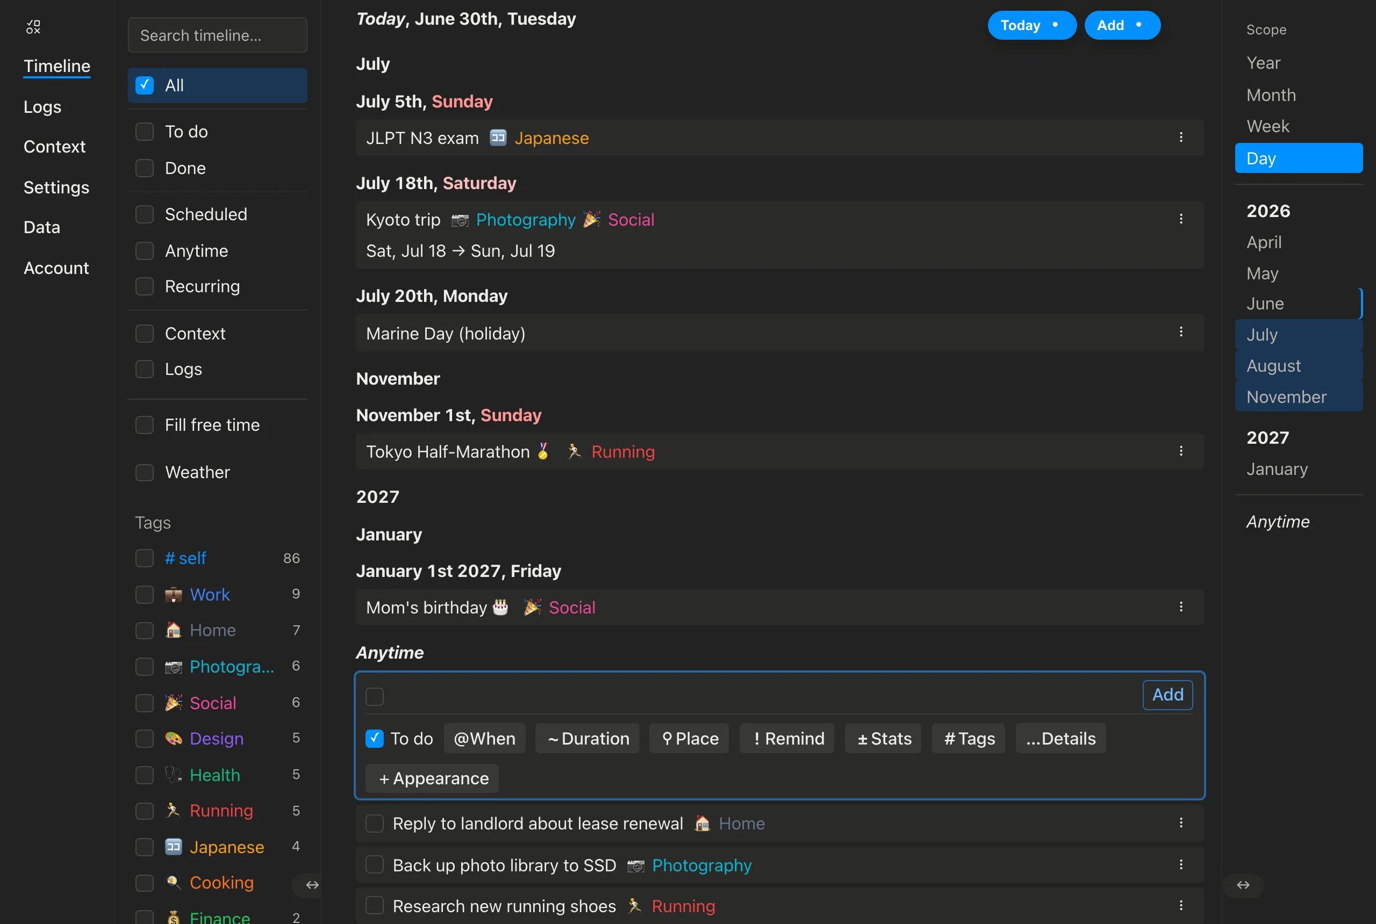
Task: Click the party popper icon on Kyoto trip
Action: pos(591,219)
